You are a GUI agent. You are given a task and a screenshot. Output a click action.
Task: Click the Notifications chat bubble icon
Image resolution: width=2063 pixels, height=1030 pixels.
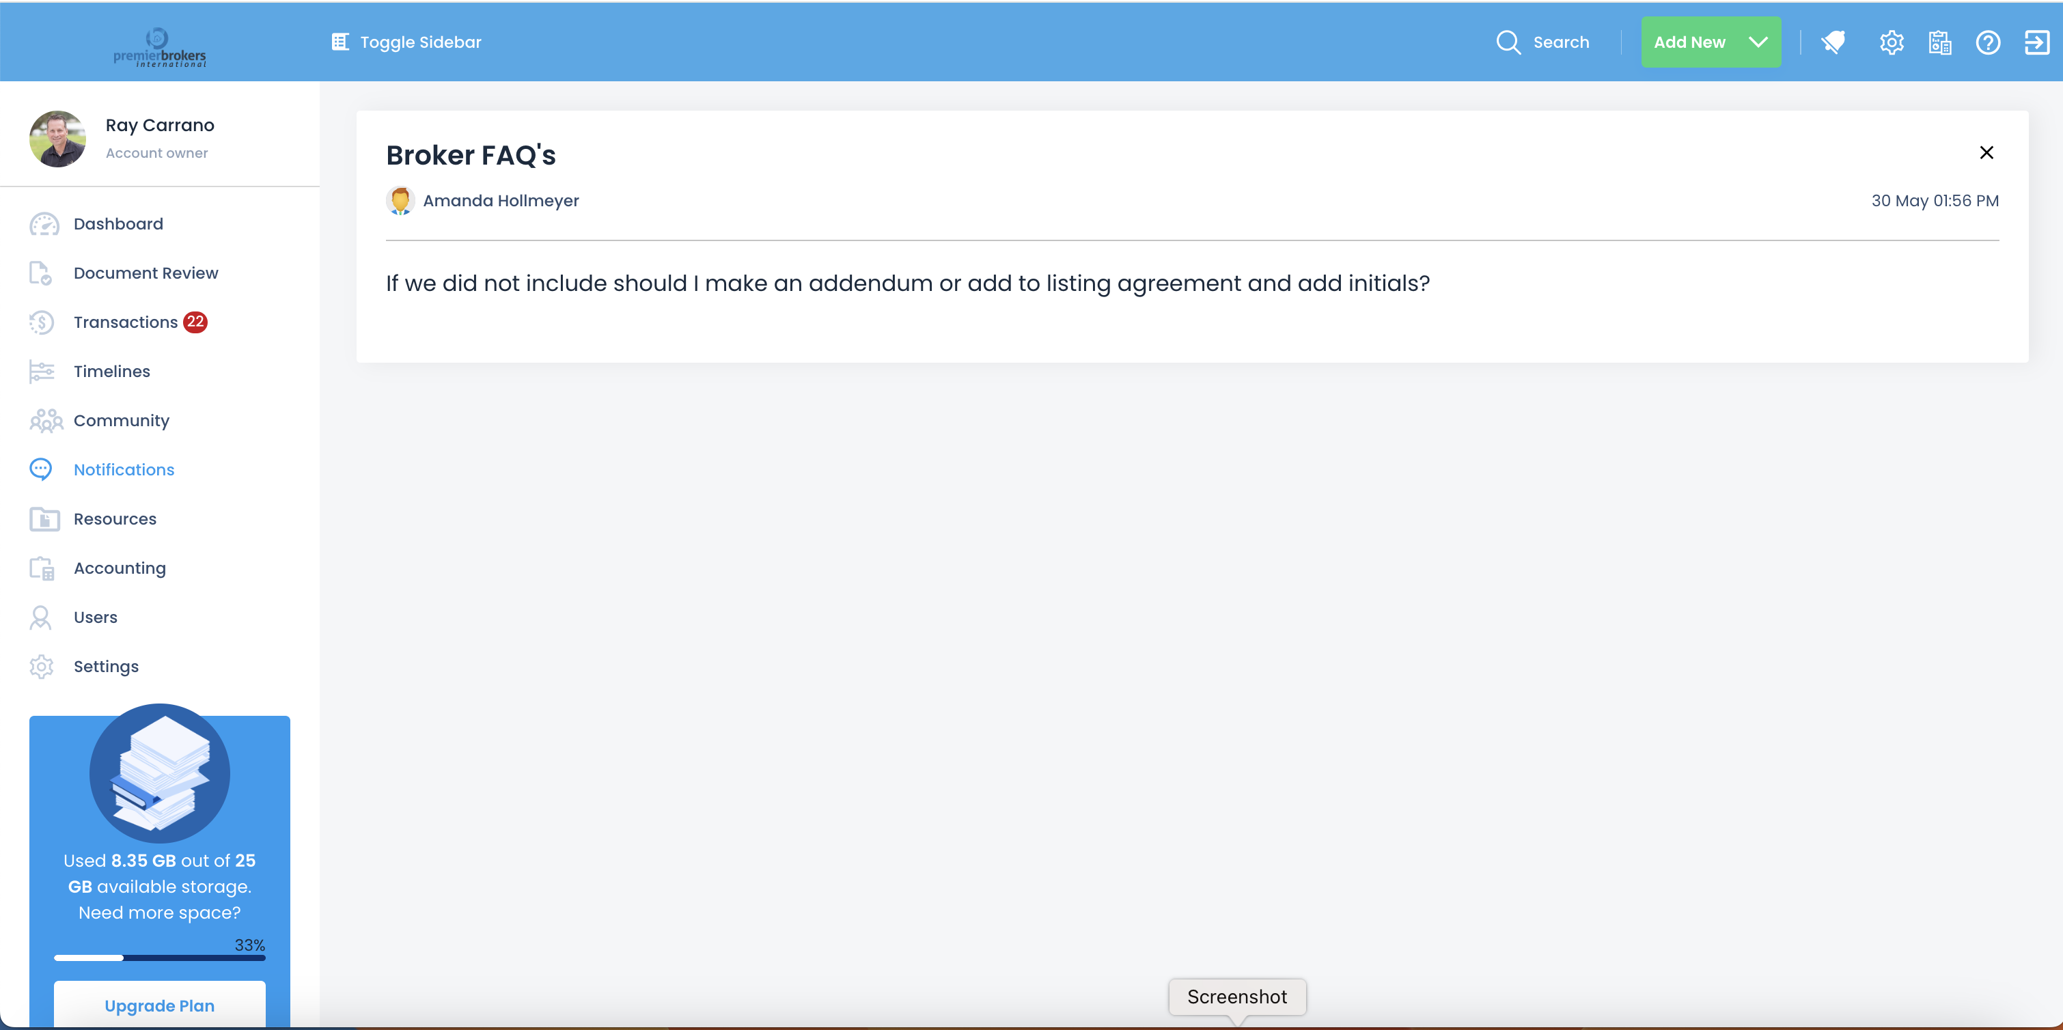[41, 469]
